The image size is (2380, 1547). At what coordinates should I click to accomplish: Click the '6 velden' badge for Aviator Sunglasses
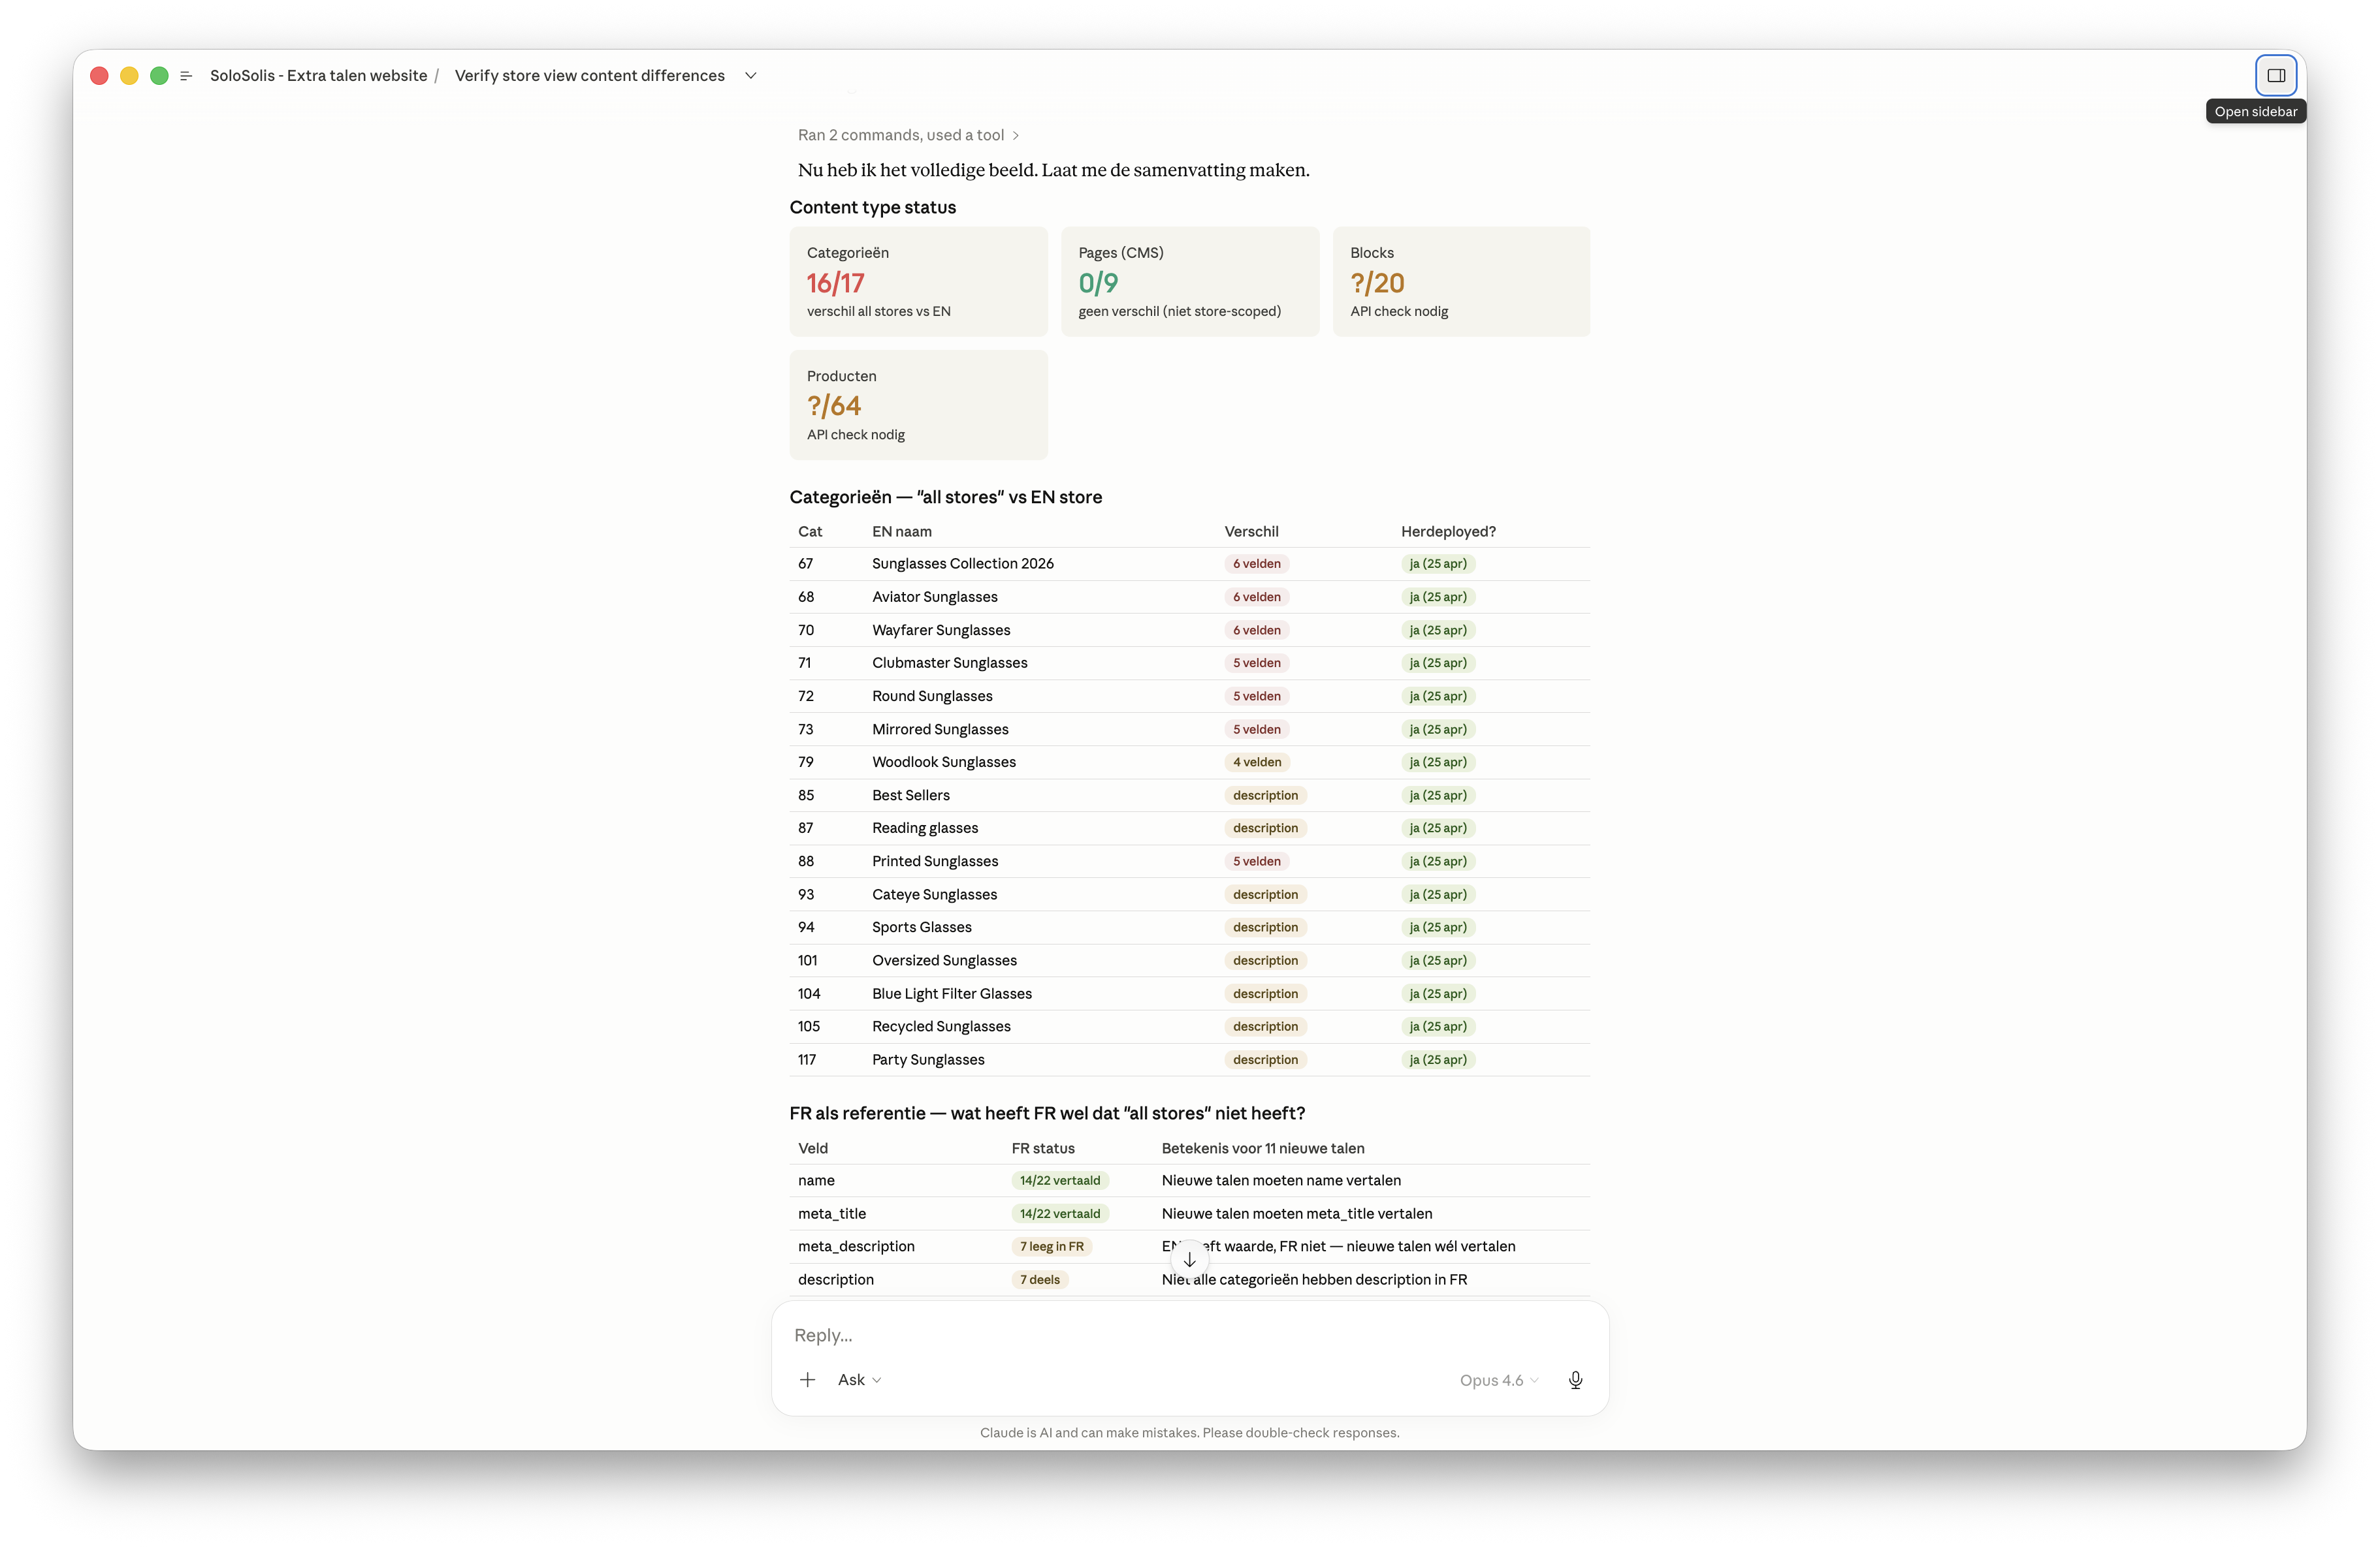click(1256, 597)
